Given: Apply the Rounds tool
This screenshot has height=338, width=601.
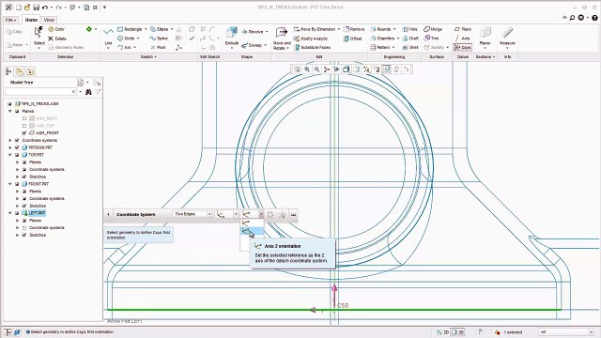Looking at the screenshot, I should coord(380,29).
